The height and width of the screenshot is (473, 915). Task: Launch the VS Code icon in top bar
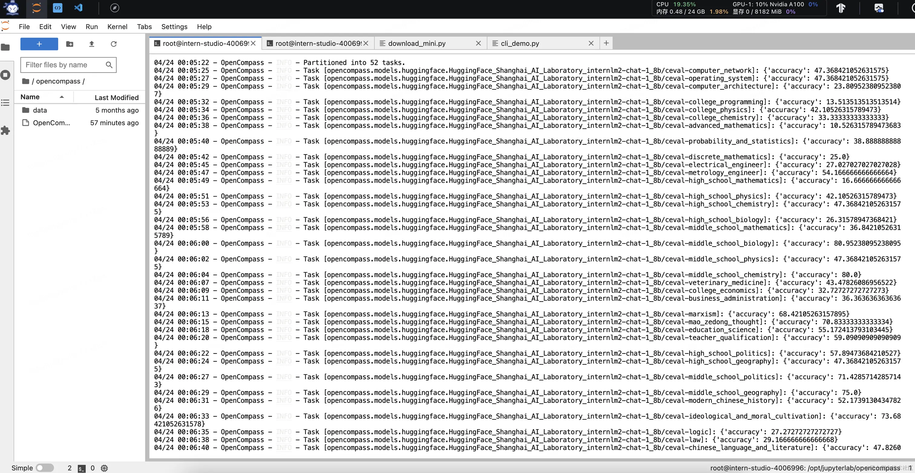coord(78,8)
